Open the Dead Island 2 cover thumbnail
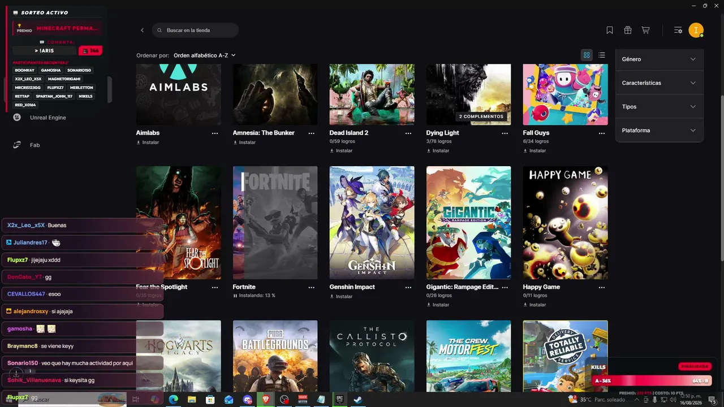 point(372,94)
